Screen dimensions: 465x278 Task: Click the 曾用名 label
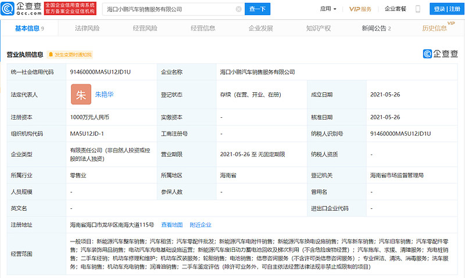(x=319, y=192)
